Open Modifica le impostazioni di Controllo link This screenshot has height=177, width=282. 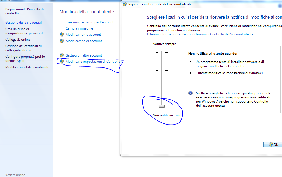[93, 61]
